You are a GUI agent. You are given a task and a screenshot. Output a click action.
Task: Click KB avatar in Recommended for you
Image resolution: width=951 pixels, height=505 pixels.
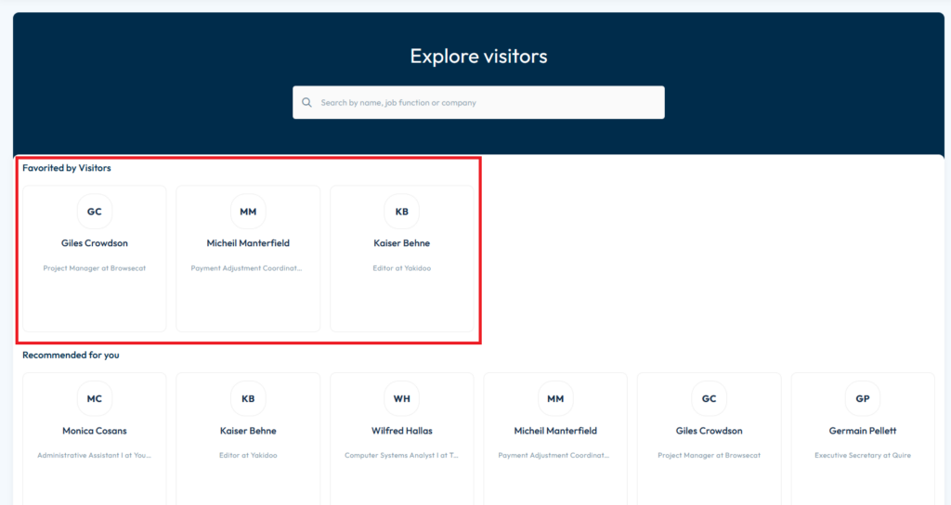(248, 399)
